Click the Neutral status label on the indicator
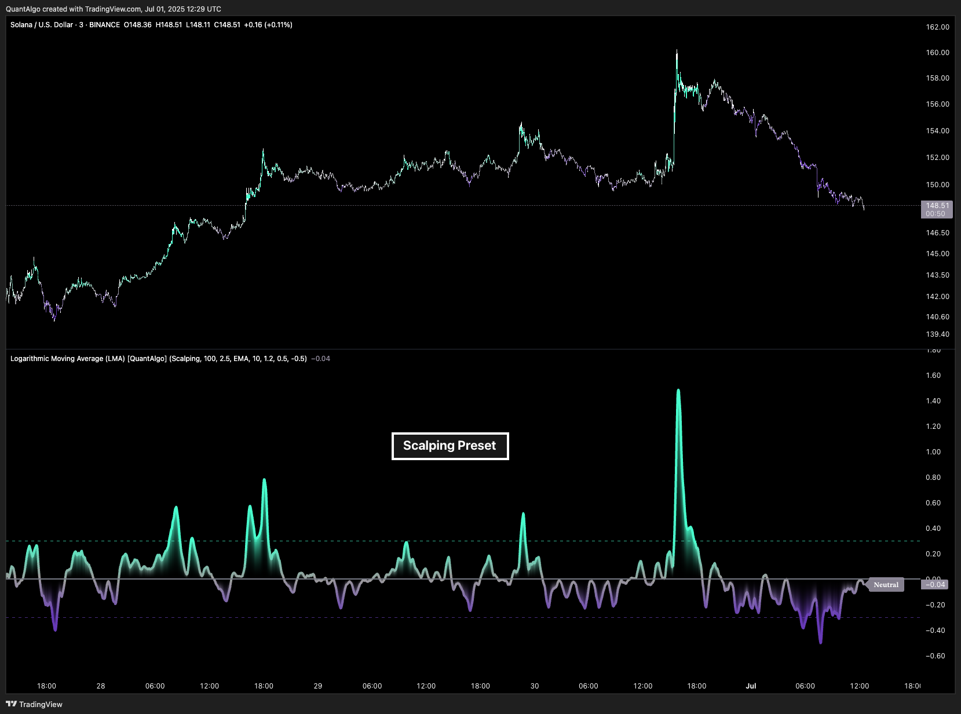The width and height of the screenshot is (961, 714). click(886, 585)
